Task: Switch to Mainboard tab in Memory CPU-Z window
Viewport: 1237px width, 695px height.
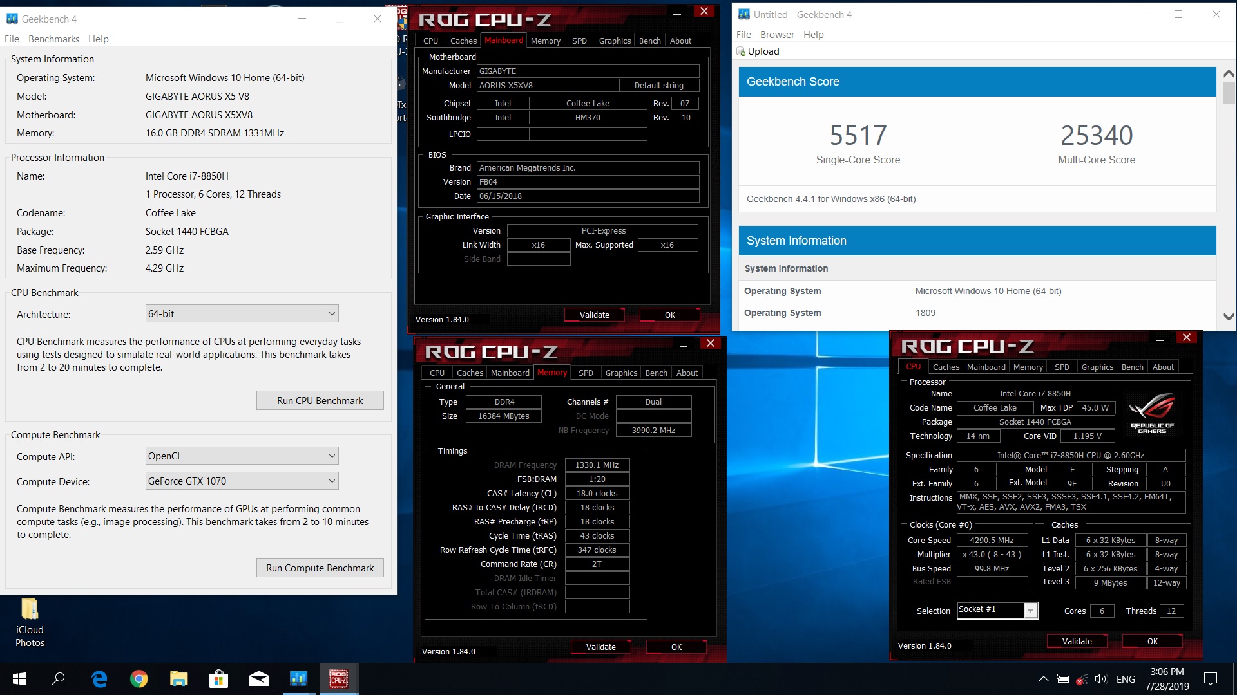Action: coord(510,373)
